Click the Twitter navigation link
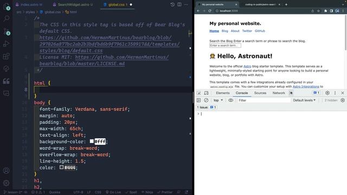Image resolution: width=347 pixels, height=195 pixels. click(x=247, y=31)
